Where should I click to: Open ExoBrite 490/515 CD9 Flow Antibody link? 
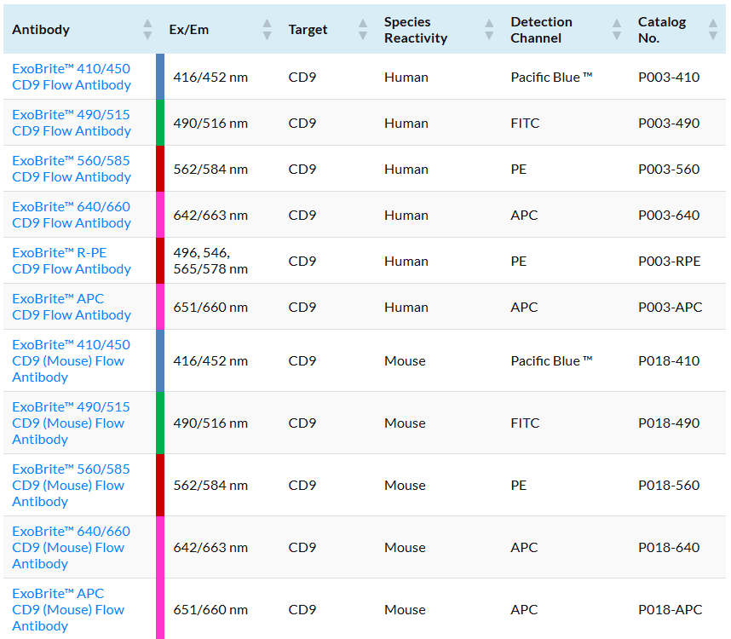(72, 123)
